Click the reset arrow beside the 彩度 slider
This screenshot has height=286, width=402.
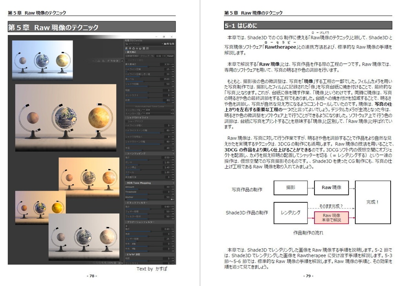click(173, 103)
